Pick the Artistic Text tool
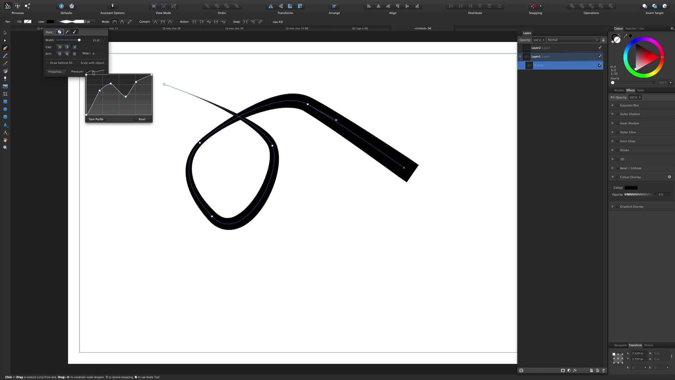675x380 pixels. coord(5,132)
